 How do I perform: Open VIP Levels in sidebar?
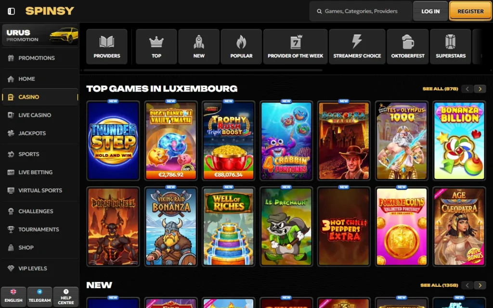pyautogui.click(x=40, y=269)
